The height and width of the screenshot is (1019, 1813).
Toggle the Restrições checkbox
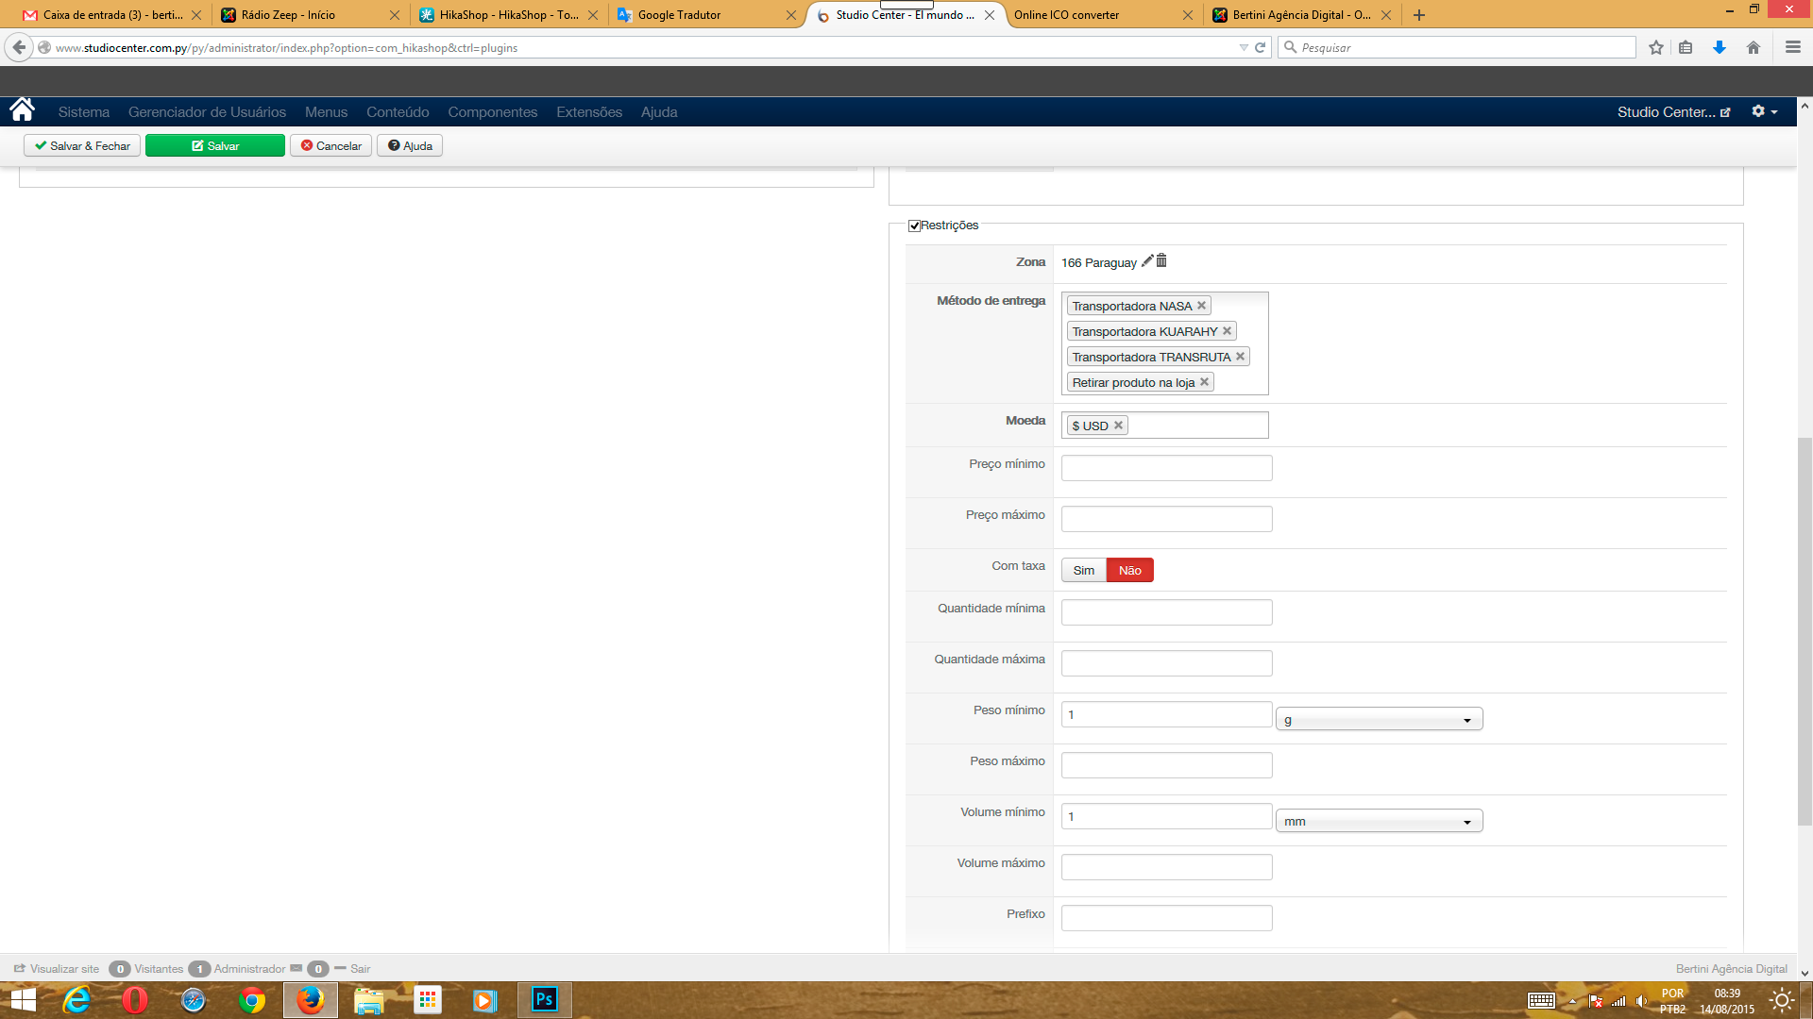(914, 226)
